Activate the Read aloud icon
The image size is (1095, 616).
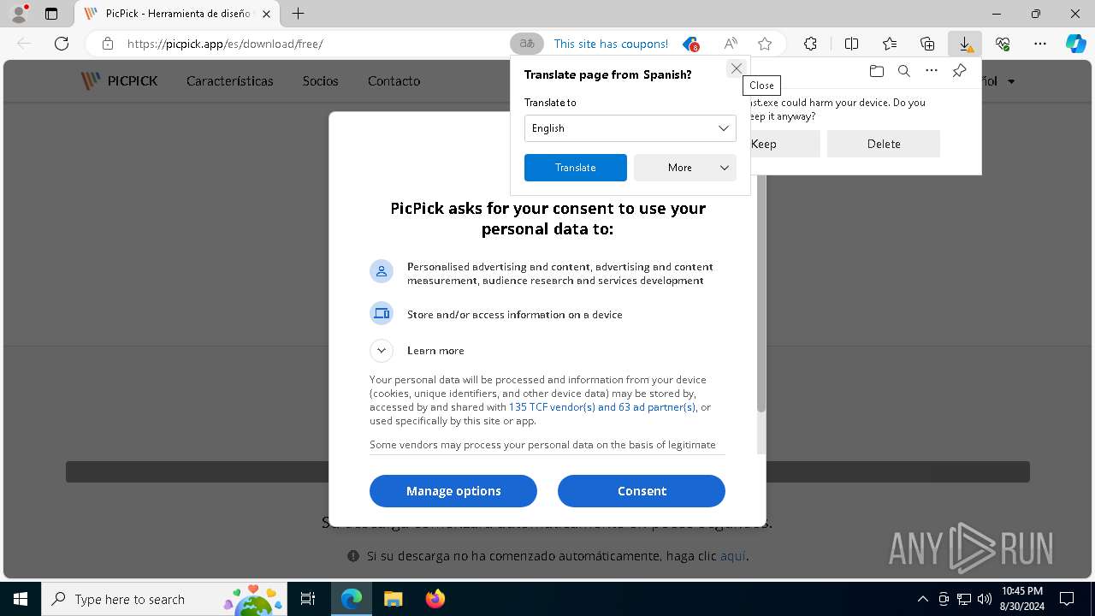point(731,44)
